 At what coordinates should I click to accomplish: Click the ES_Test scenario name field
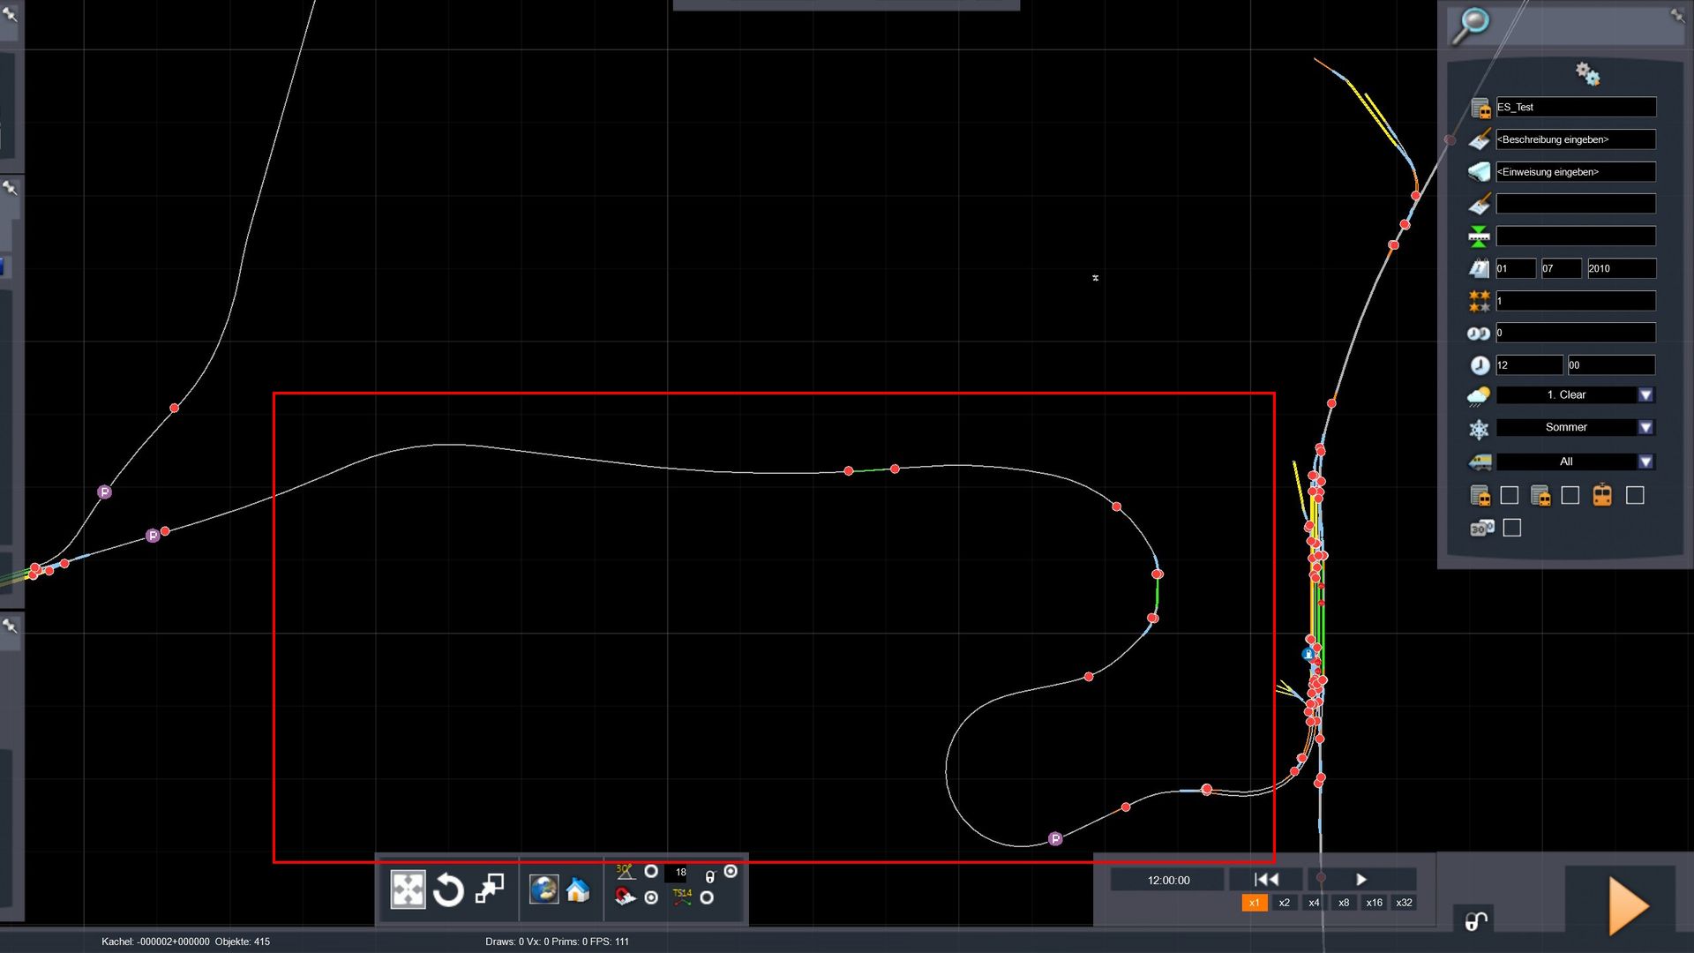coord(1576,108)
